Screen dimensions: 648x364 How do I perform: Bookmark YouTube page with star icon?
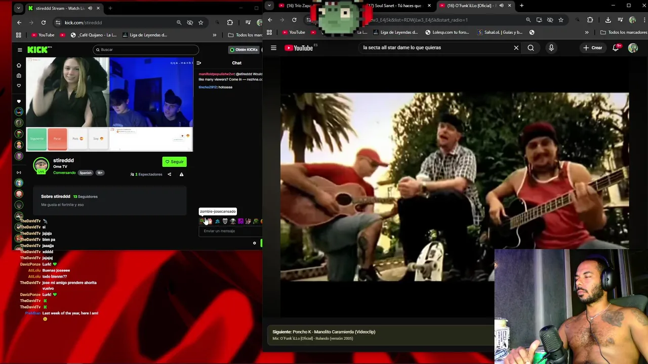pos(560,20)
